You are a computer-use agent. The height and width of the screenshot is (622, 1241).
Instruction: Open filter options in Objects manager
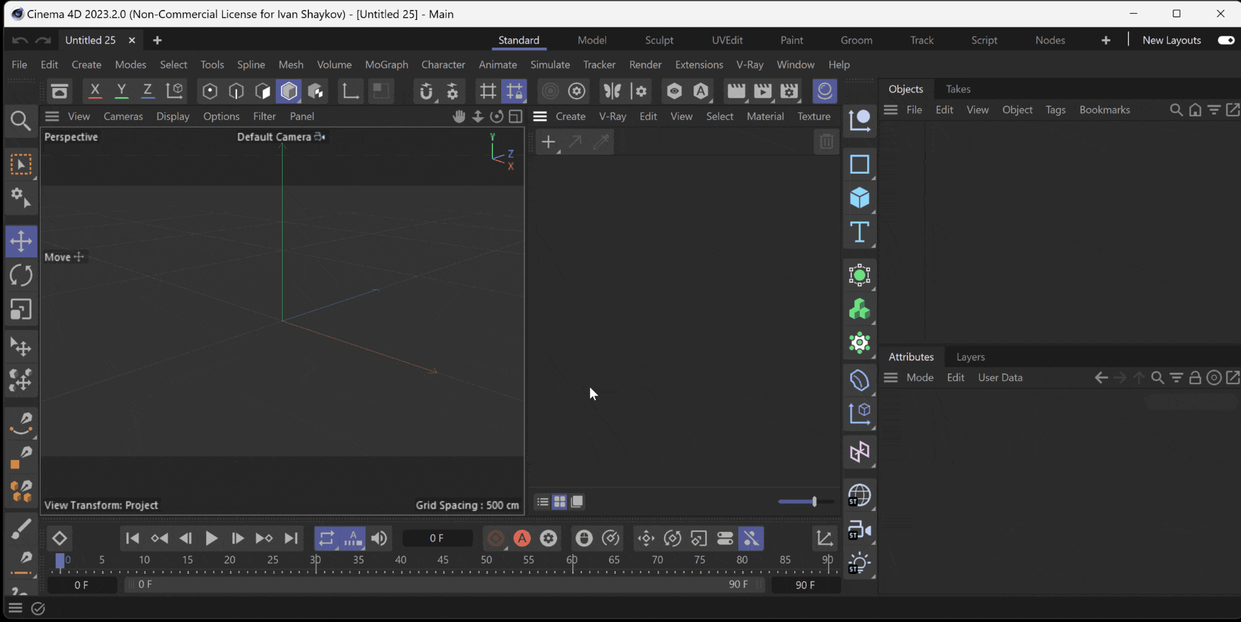[x=1213, y=110]
